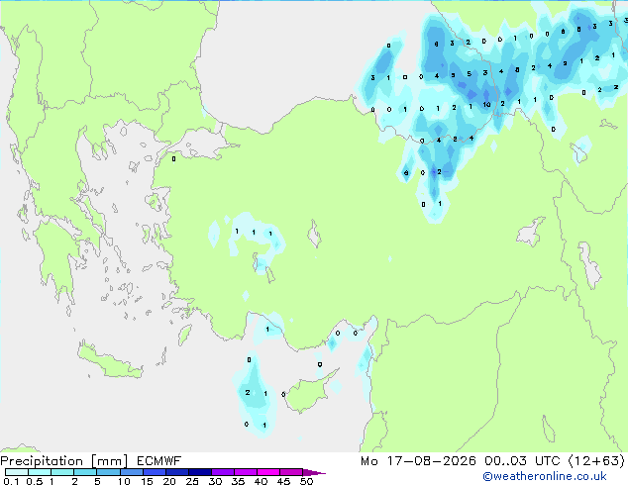Click the 0.1–0.5 mm legend color box
Viewport: 628px width, 485px height.
[17, 472]
